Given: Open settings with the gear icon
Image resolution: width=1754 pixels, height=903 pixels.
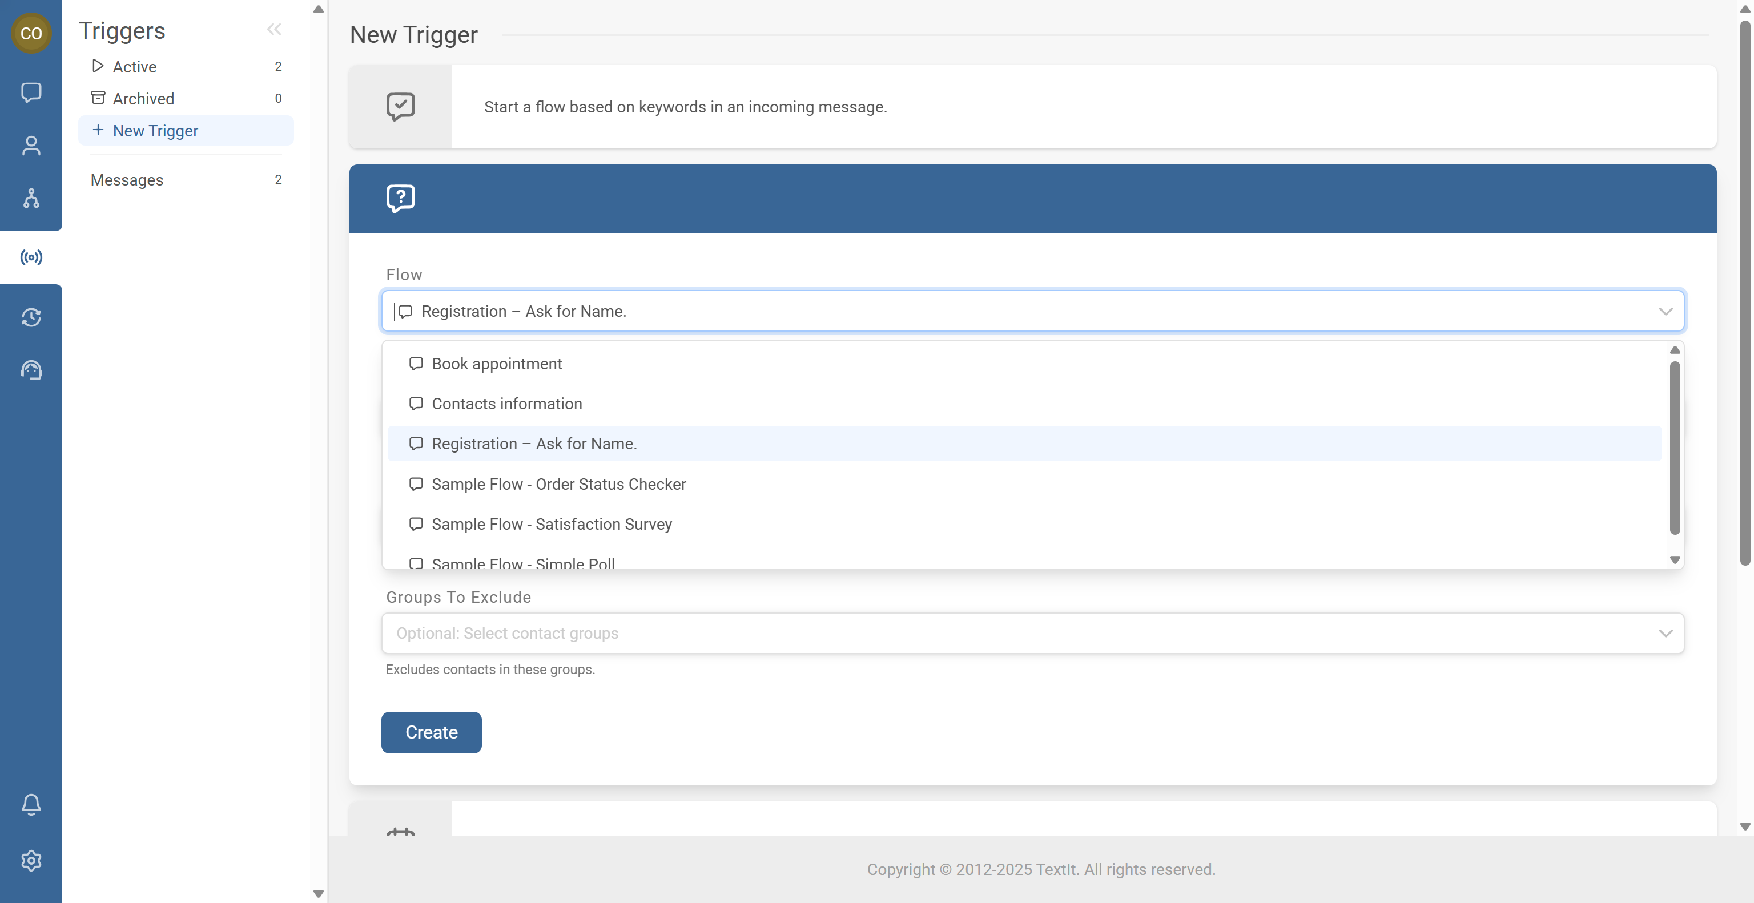Looking at the screenshot, I should click(31, 860).
